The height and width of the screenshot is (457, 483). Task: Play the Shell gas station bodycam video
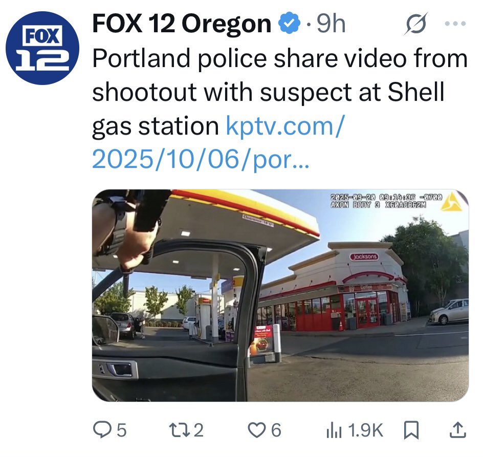(x=280, y=295)
